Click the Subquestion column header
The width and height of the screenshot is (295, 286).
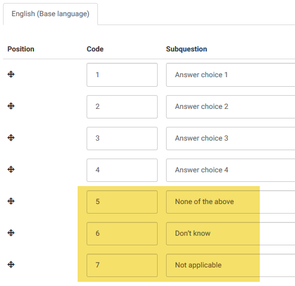[x=186, y=49]
